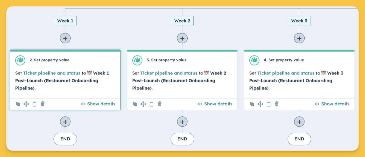Image resolution: width=365 pixels, height=157 pixels.
Task: Show details for action 4
Action: 332,104
